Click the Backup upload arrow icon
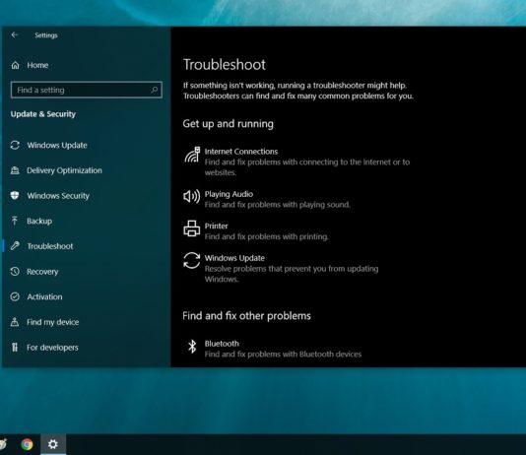 click(x=15, y=221)
